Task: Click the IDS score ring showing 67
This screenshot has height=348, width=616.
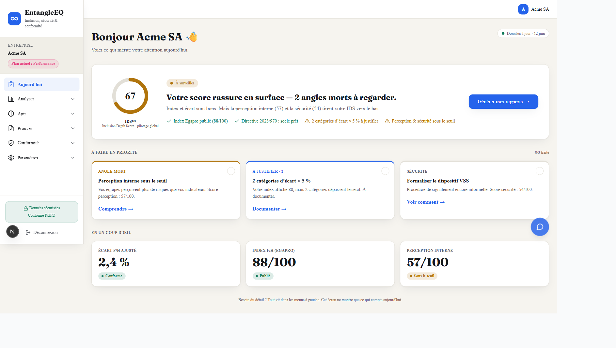Action: pos(130,96)
